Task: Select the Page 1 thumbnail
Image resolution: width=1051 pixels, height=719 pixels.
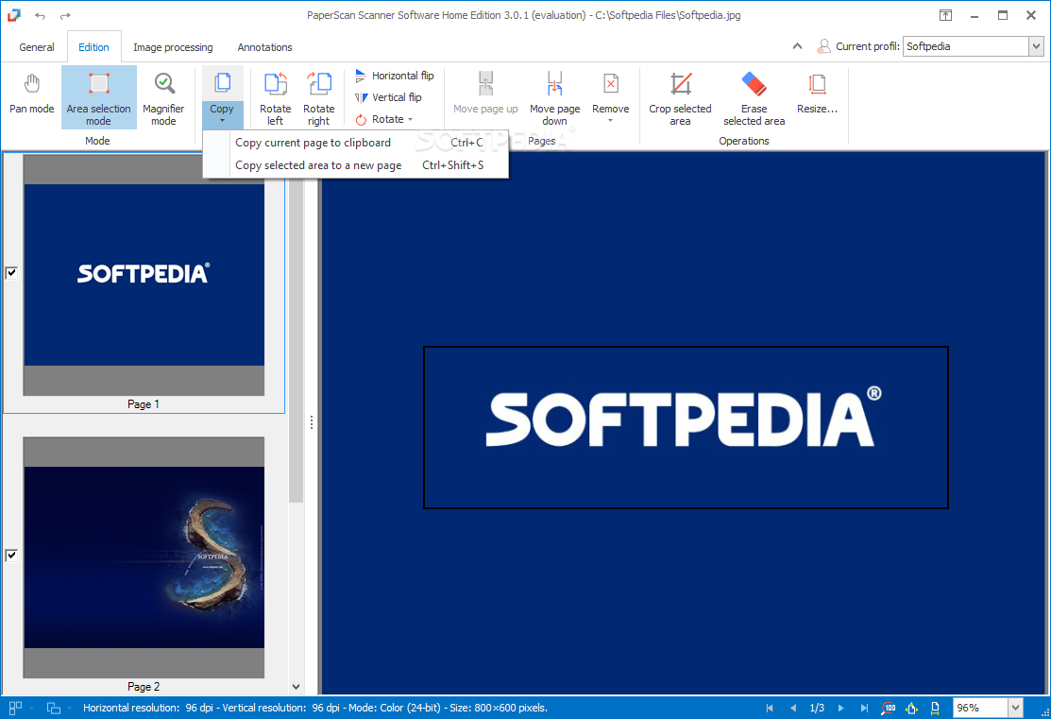Action: tap(144, 275)
